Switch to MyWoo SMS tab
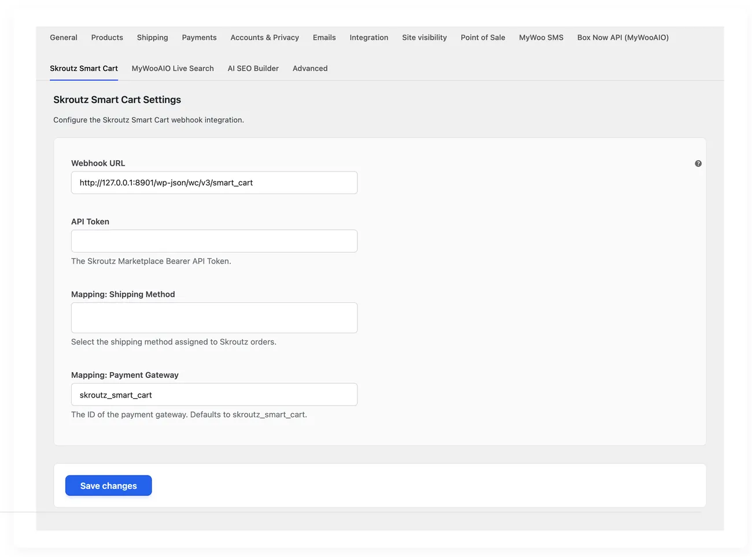Viewport: 752px width, 557px height. (541, 38)
